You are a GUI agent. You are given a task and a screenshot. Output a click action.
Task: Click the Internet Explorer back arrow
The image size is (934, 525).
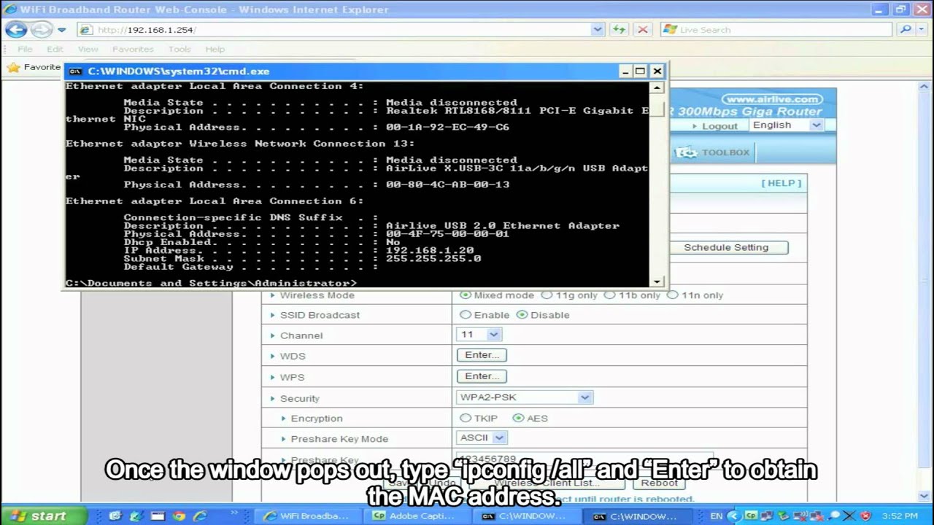click(16, 30)
